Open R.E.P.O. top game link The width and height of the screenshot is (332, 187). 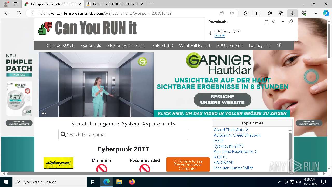220,157
